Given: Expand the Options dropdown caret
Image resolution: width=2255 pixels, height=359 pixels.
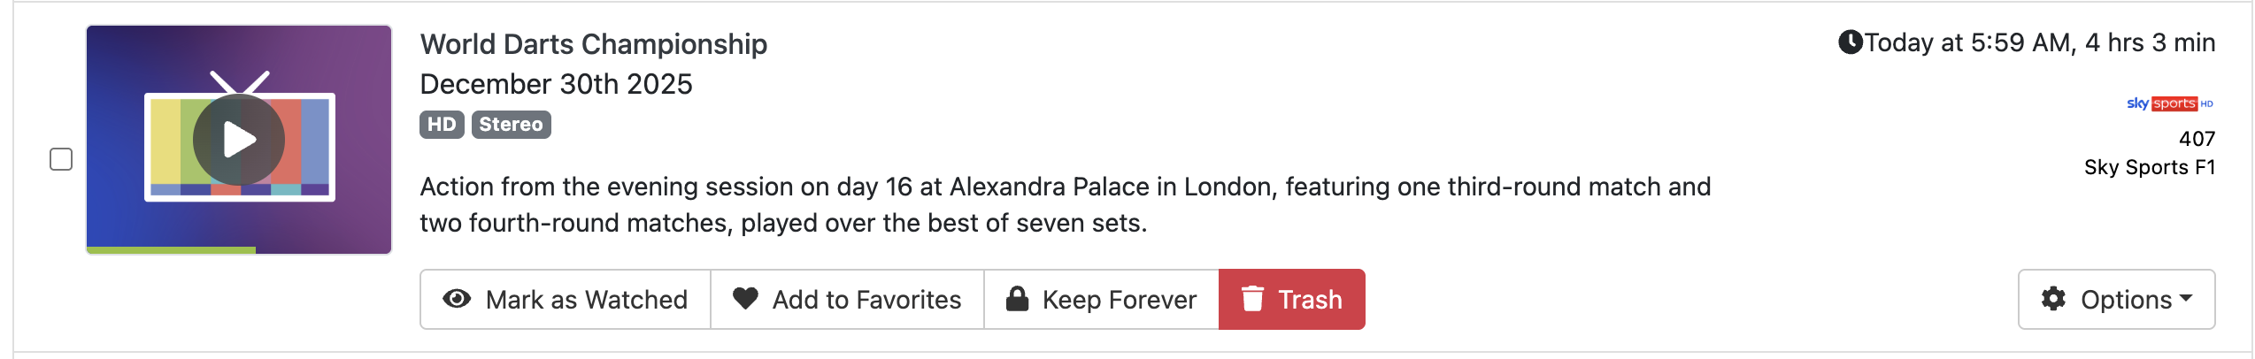Looking at the screenshot, I should [x=2186, y=299].
